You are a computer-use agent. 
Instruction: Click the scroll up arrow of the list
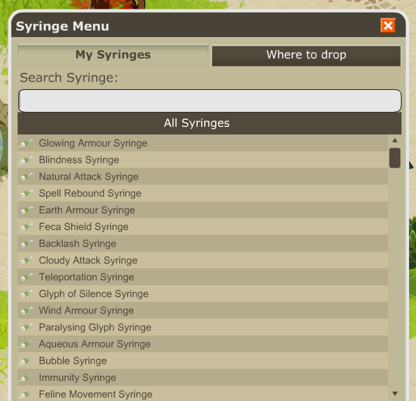395,140
